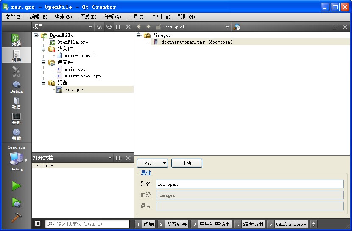Screen dimensions: 352x231
Task: Switch to the Edit (编辑) mode
Action: (x=17, y=55)
